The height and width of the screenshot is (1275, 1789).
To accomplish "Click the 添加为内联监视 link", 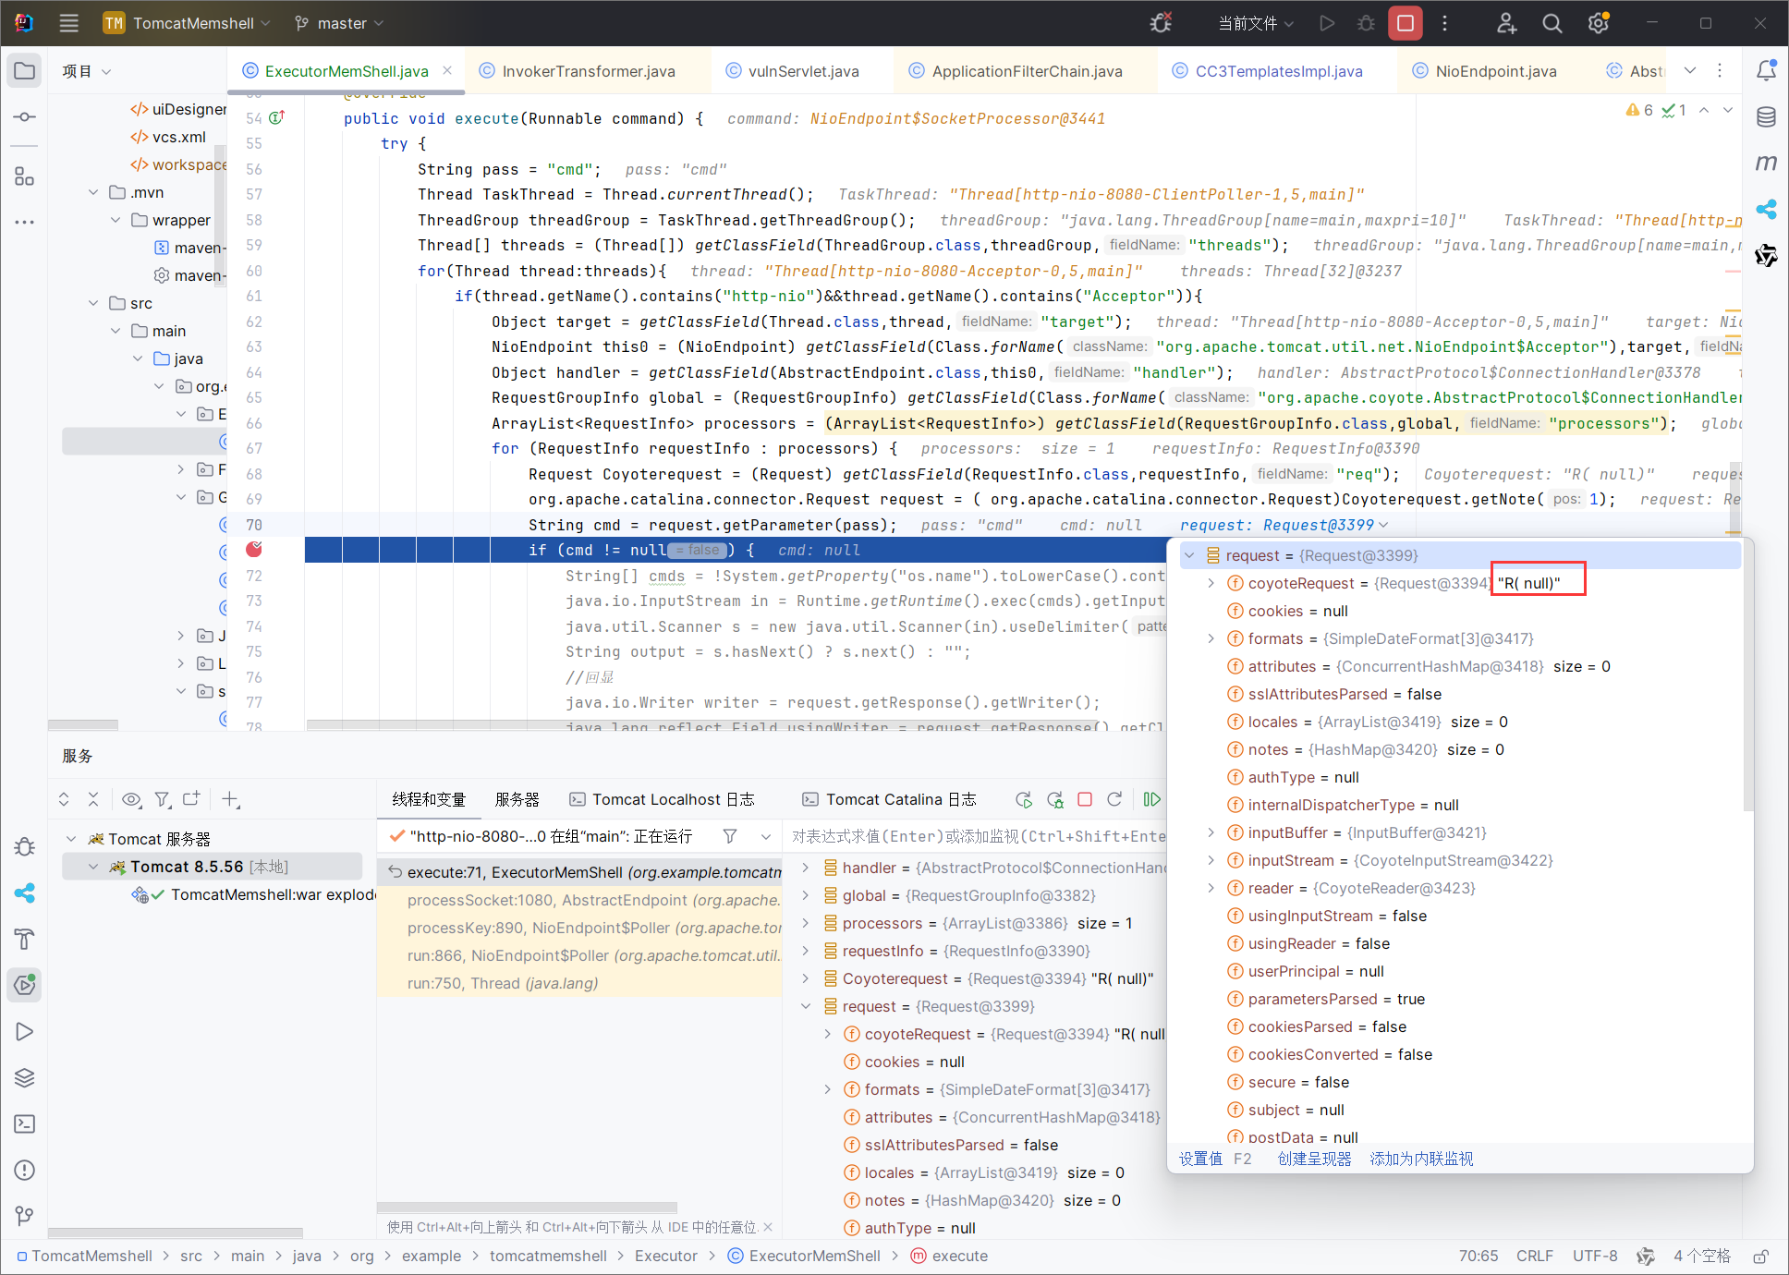I will coord(1421,1159).
